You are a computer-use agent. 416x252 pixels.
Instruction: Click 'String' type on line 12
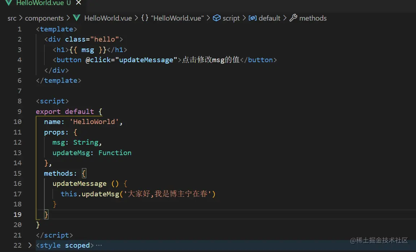coord(86,142)
